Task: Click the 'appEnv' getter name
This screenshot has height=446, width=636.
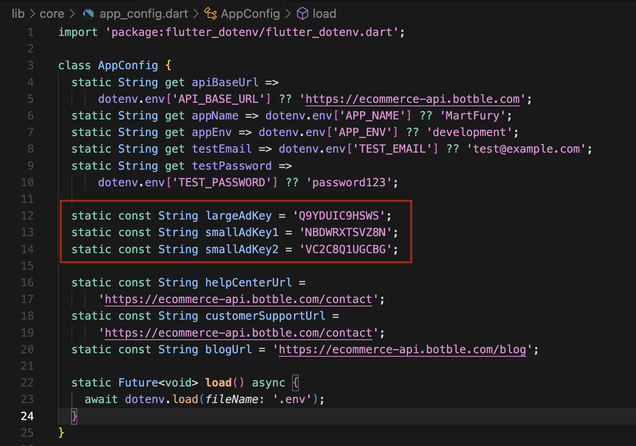Action: [211, 132]
